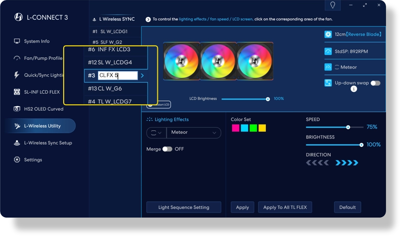
Task: Click the 12cm [Reverse Blade] text
Action: pos(358,34)
